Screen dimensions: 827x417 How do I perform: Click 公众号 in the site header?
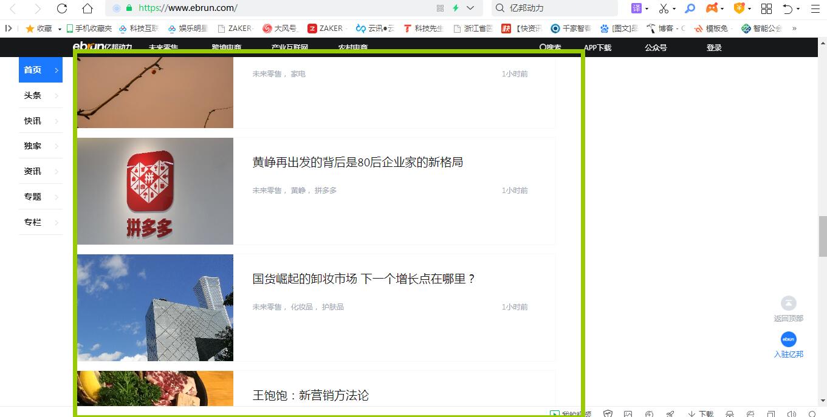656,47
